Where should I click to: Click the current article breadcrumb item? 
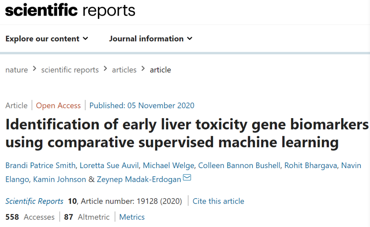point(160,70)
